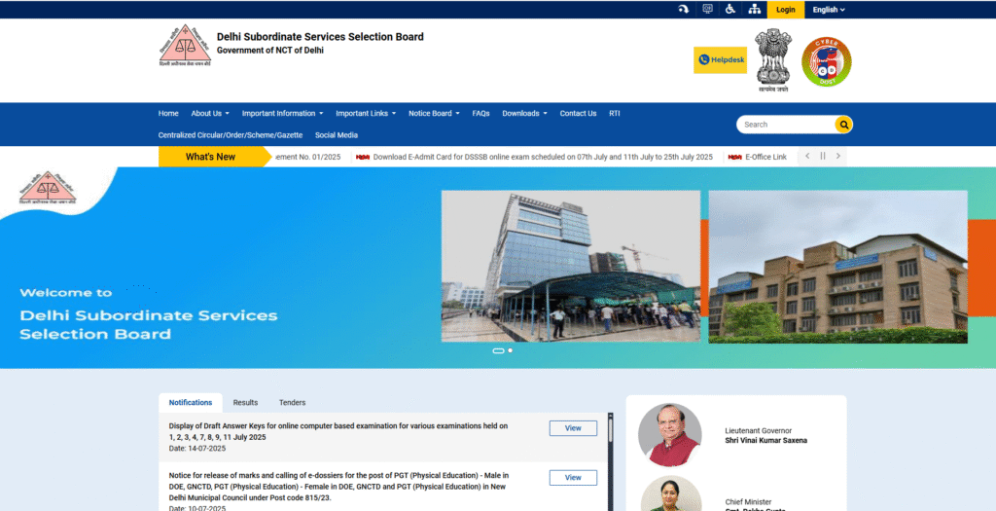View the PGT Physical Education notice
This screenshot has width=996, height=511.
point(573,477)
